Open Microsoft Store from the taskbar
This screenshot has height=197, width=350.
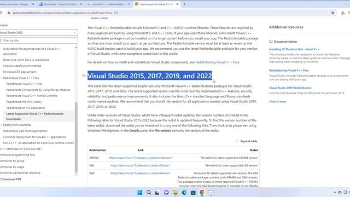point(193,193)
